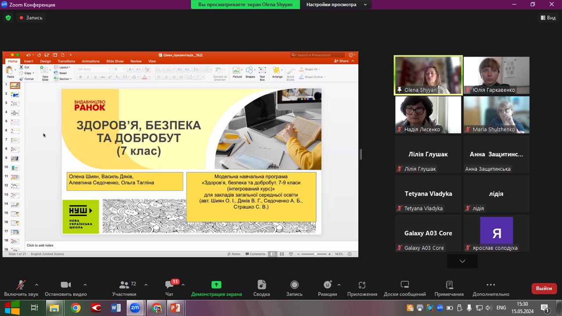
Task: Open Section dropdown in PowerPoint ribbon
Action: tap(62, 79)
